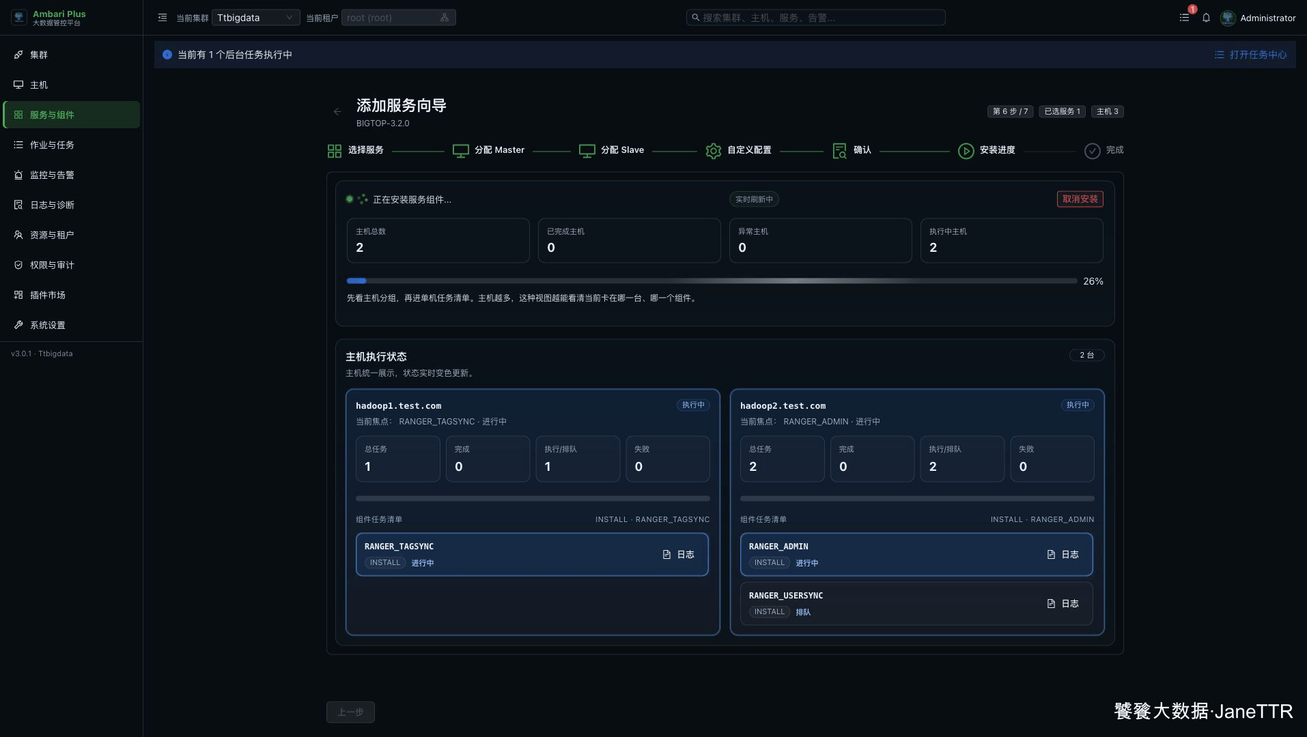
Task: Click the 排队 status of RANGER_USERSYNC
Action: [x=803, y=612]
